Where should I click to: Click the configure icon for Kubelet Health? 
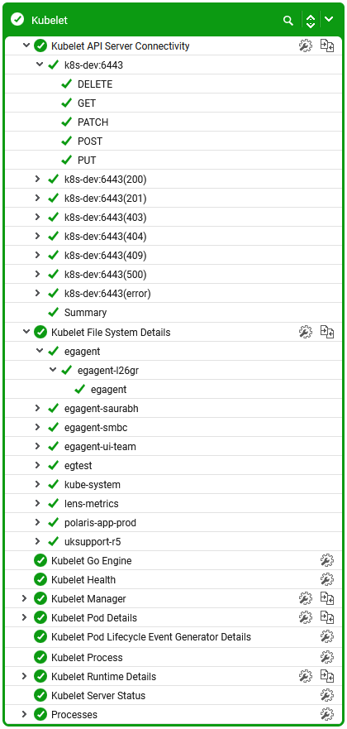pos(327,580)
